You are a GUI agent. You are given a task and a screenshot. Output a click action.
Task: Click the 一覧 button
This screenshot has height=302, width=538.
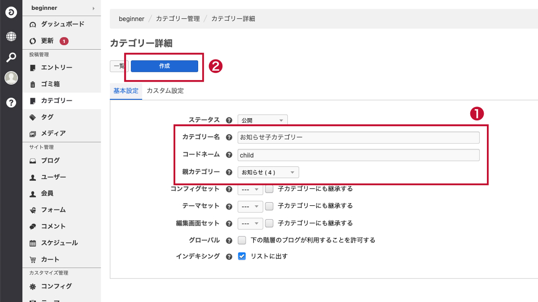119,66
